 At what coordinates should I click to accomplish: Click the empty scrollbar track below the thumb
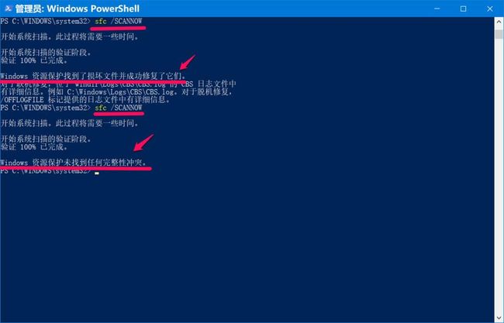click(x=499, y=177)
